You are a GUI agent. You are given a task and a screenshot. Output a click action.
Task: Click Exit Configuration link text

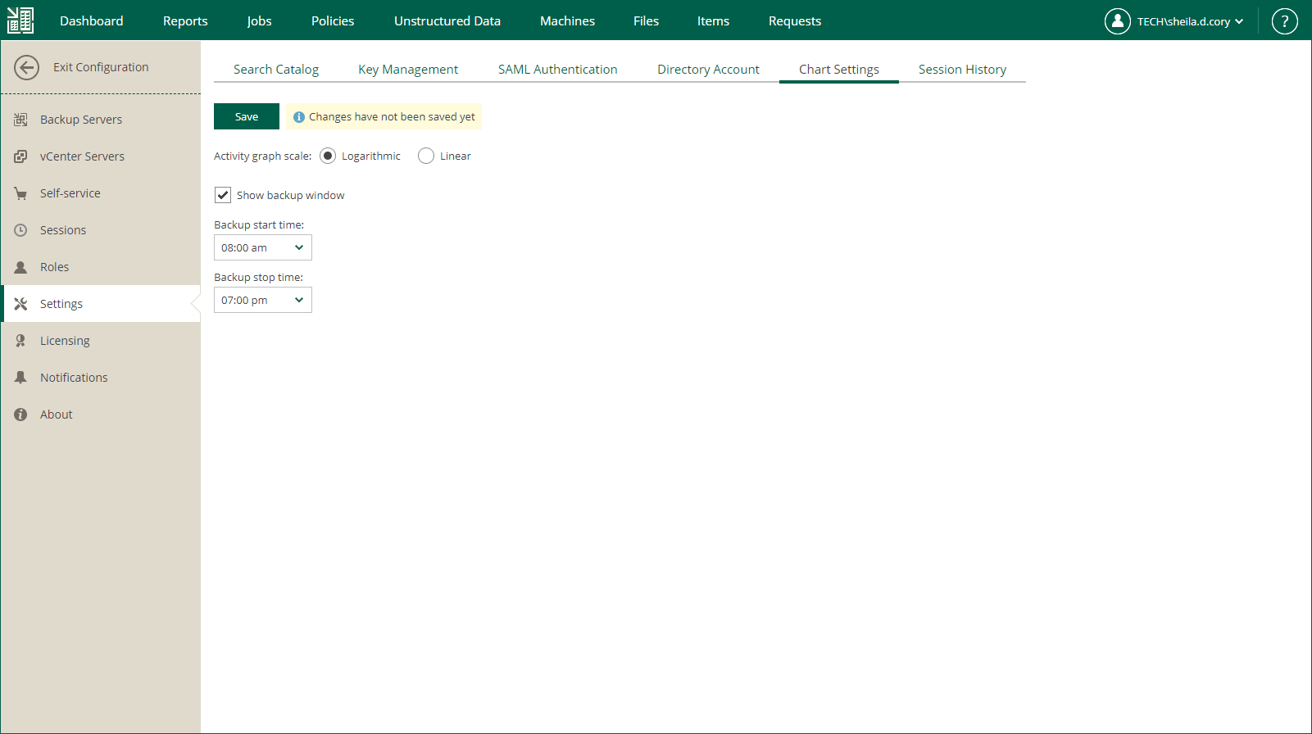click(x=101, y=67)
